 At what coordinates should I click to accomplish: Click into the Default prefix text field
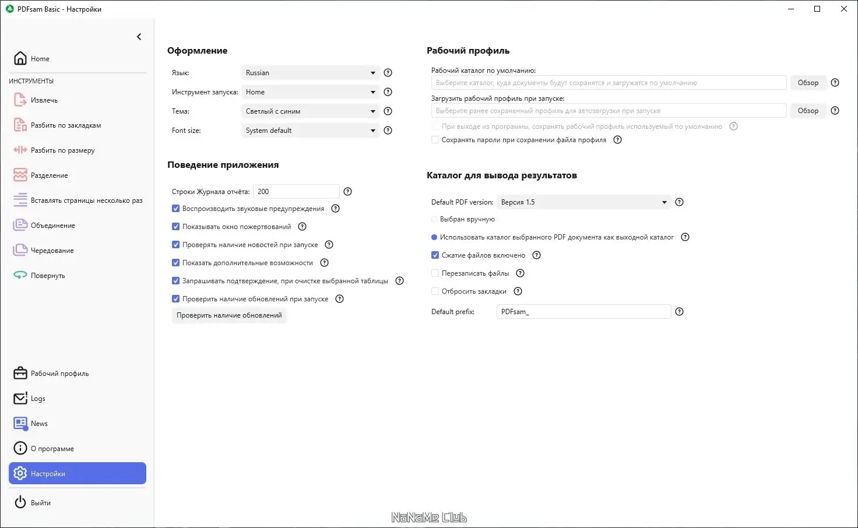coord(583,312)
